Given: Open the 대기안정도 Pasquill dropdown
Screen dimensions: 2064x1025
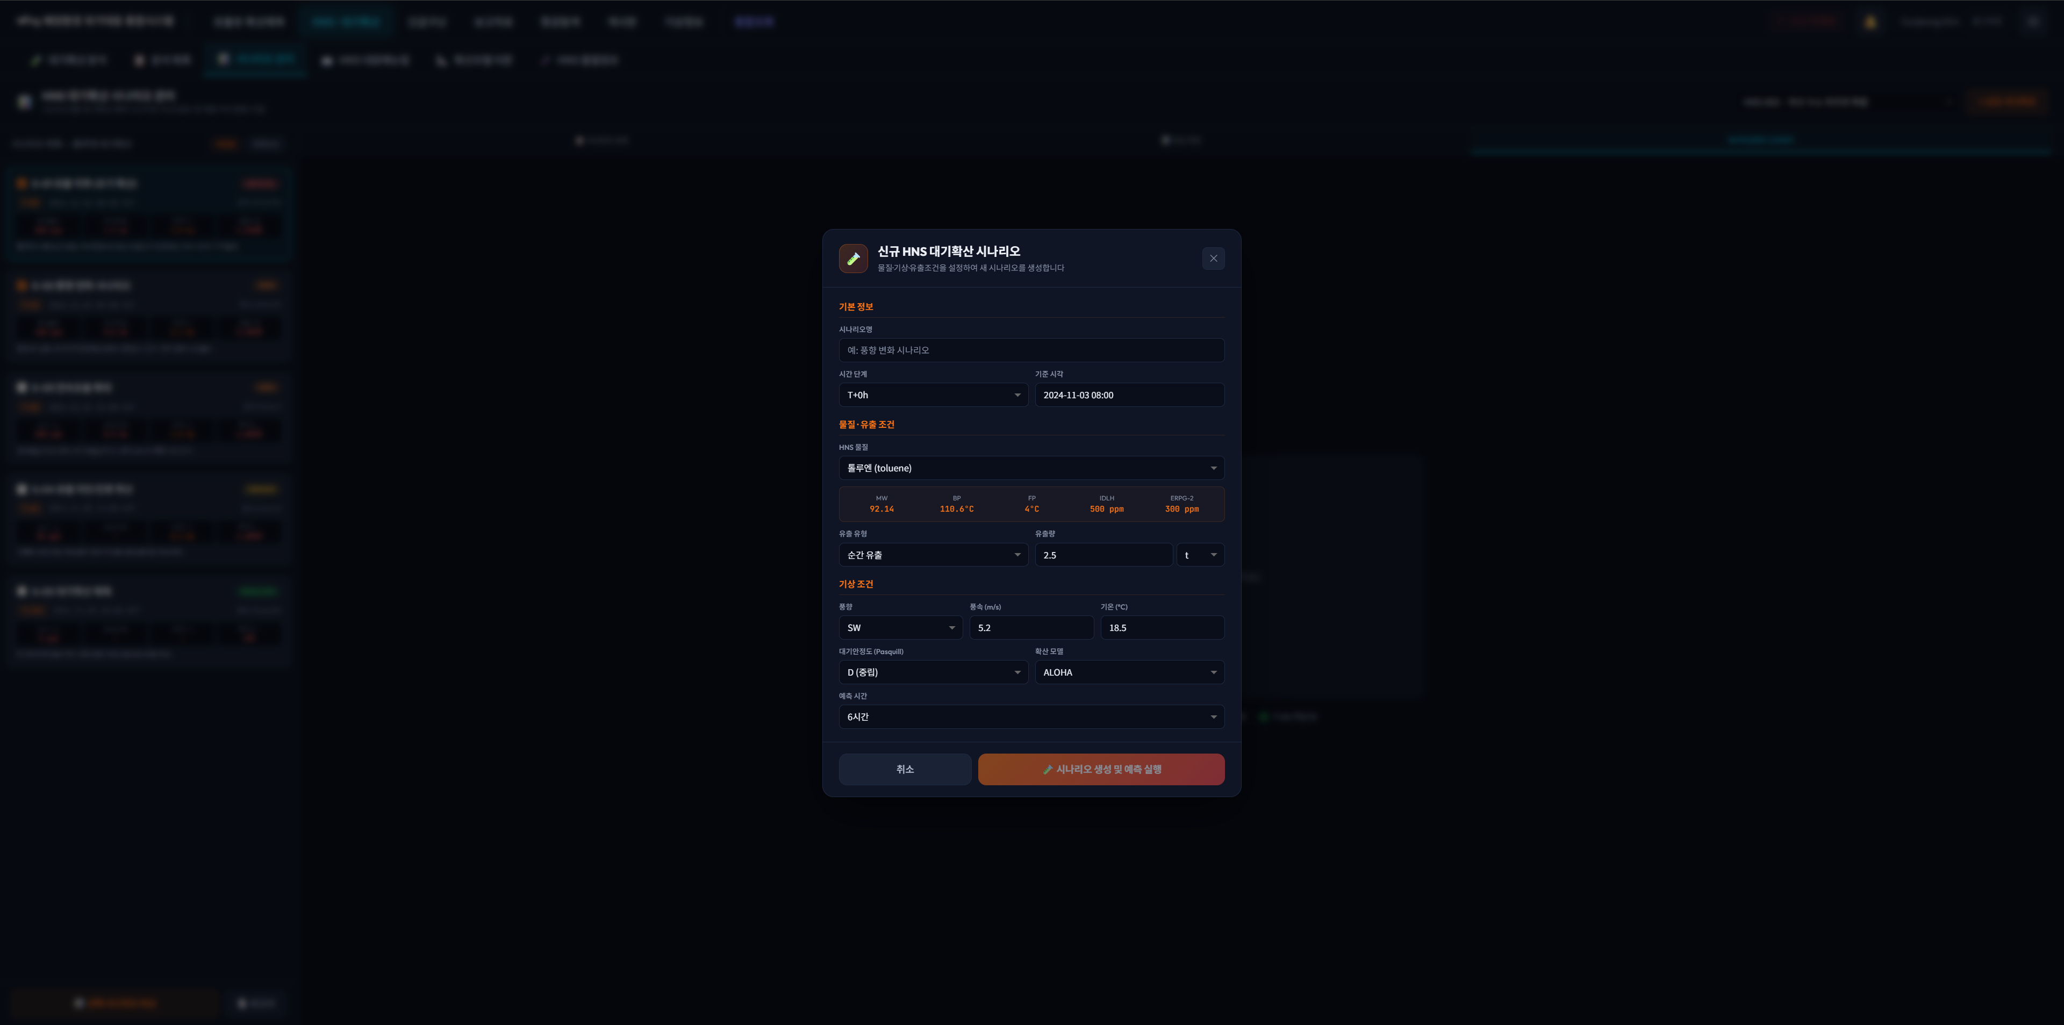Looking at the screenshot, I should pos(933,672).
